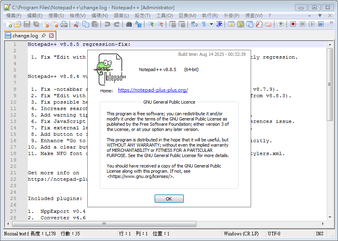
Task: Select the change.log tab
Action: pos(25,36)
